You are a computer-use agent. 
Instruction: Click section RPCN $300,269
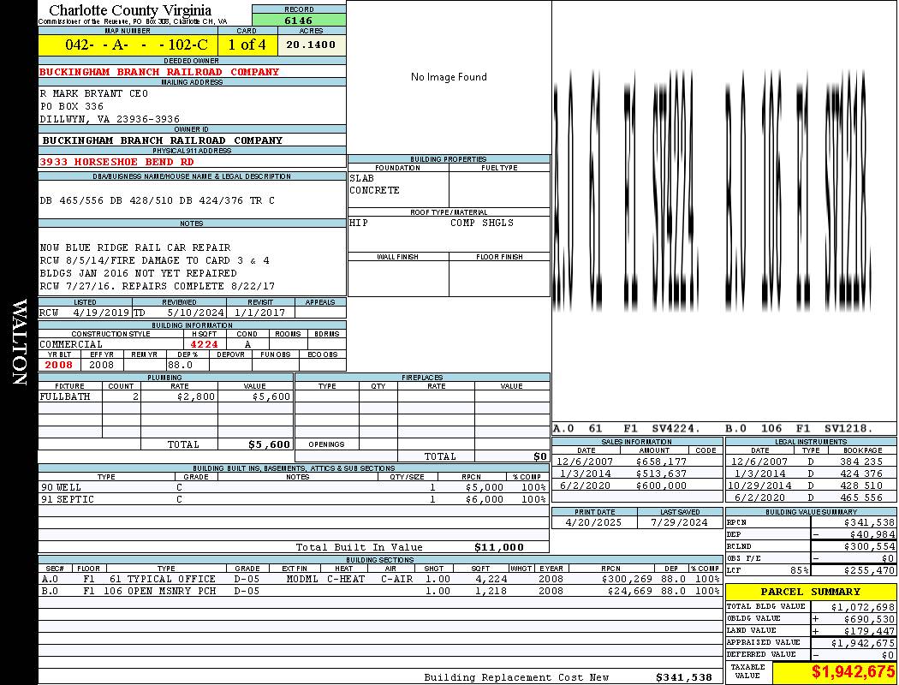(628, 580)
